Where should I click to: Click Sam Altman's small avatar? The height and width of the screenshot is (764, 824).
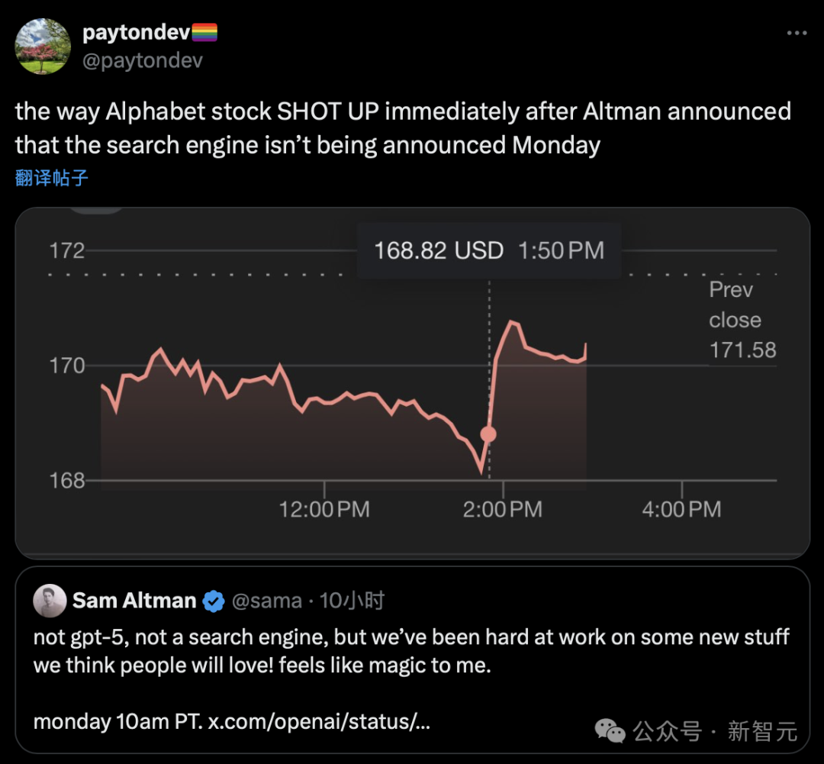(x=50, y=601)
